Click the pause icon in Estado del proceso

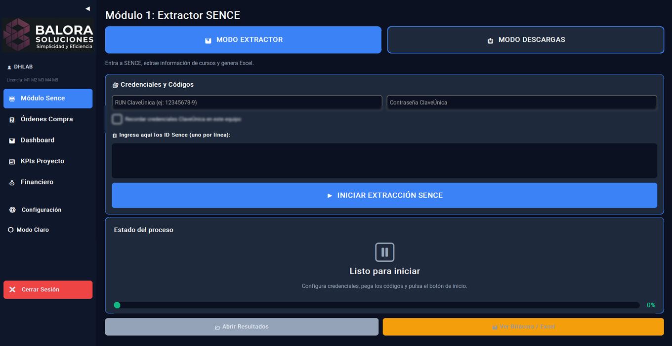[384, 252]
